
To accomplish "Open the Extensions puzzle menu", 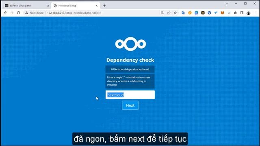I will pos(235,13).
